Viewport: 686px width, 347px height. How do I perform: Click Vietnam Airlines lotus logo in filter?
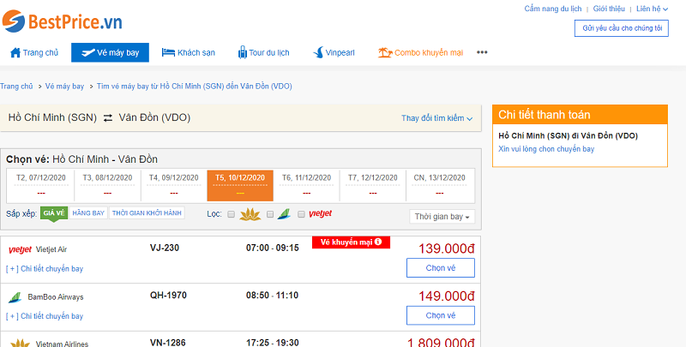click(x=250, y=214)
